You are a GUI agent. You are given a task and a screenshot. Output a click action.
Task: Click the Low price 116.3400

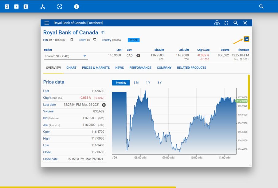point(98,145)
